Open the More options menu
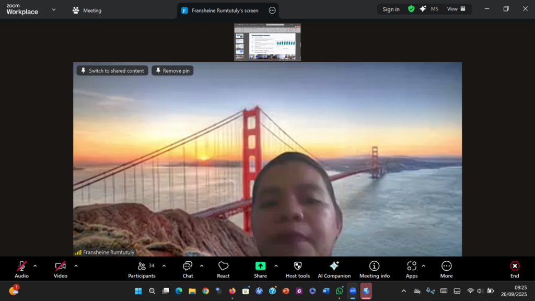Screen dimensions: 535x301 [x=446, y=270]
